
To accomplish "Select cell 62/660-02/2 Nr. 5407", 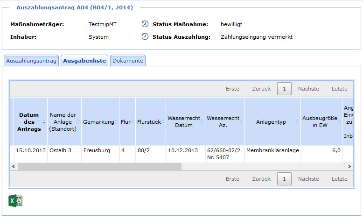I will click(x=224, y=154).
